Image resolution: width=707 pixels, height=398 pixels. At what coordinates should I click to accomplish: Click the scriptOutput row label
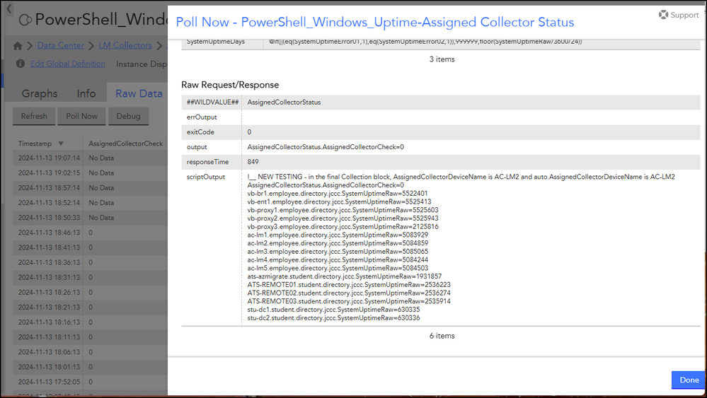tap(206, 177)
